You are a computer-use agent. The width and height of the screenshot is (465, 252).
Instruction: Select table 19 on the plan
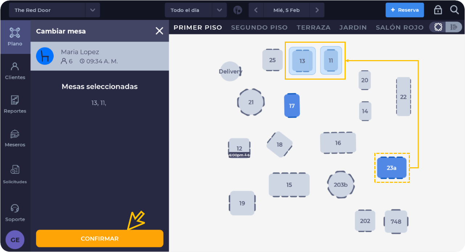tap(242, 203)
